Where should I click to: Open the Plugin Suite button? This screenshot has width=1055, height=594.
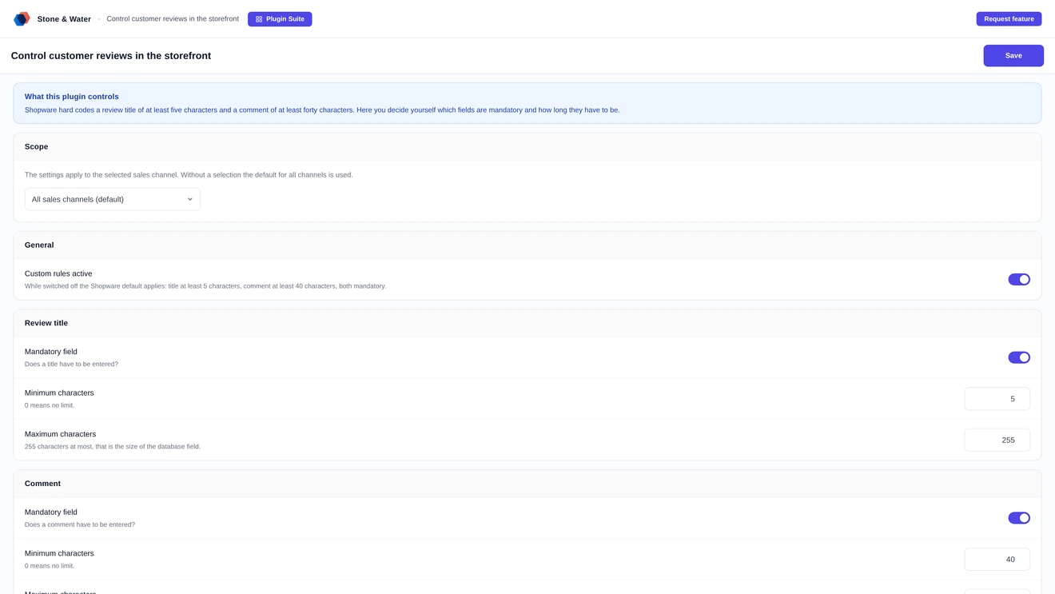tap(280, 19)
